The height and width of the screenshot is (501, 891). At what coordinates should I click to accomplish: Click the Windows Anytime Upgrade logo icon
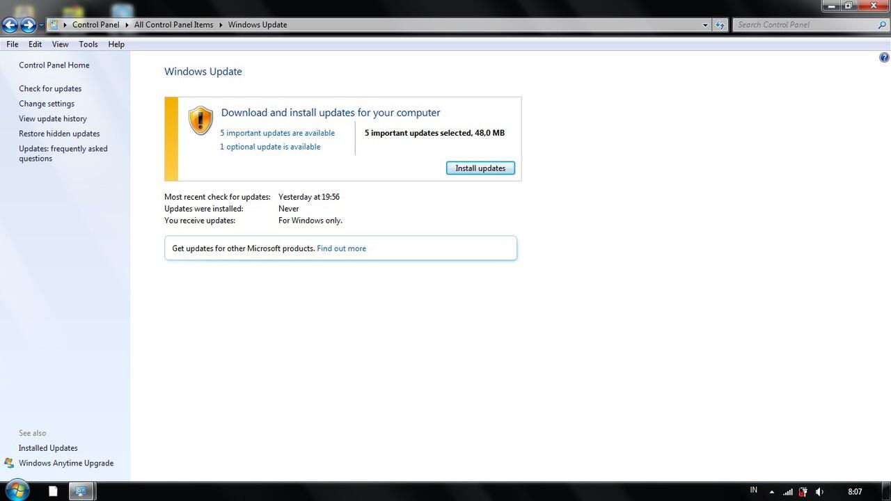click(9, 463)
